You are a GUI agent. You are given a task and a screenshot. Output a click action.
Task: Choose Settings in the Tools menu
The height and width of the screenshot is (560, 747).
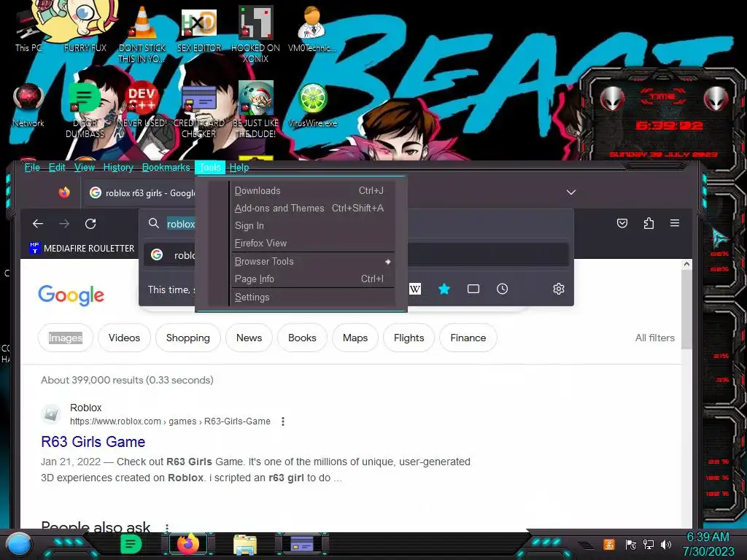click(312, 297)
